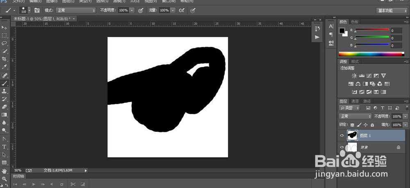Viewport: 410px width, 188px height.
Task: Open layer 填充 slider arrow
Action: point(405,125)
